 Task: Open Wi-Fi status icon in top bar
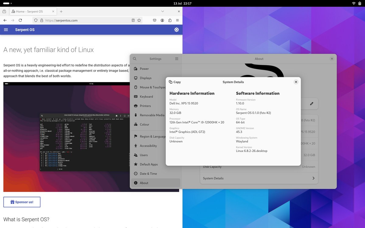tap(354, 3)
